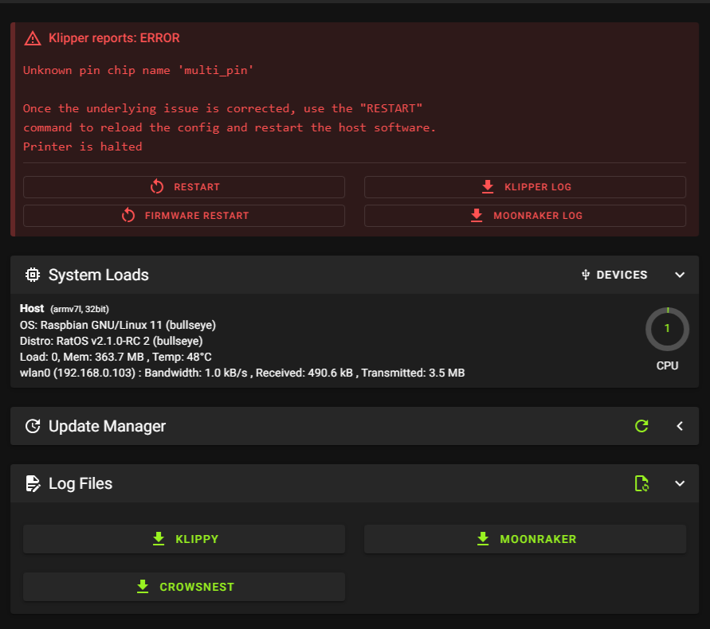This screenshot has width=710, height=629.
Task: Click the System Loads chip icon
Action: tap(33, 275)
